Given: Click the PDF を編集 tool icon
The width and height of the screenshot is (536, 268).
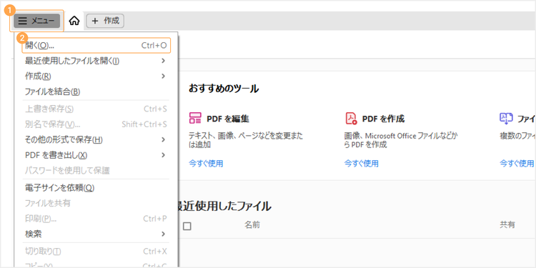Looking at the screenshot, I should (195, 118).
